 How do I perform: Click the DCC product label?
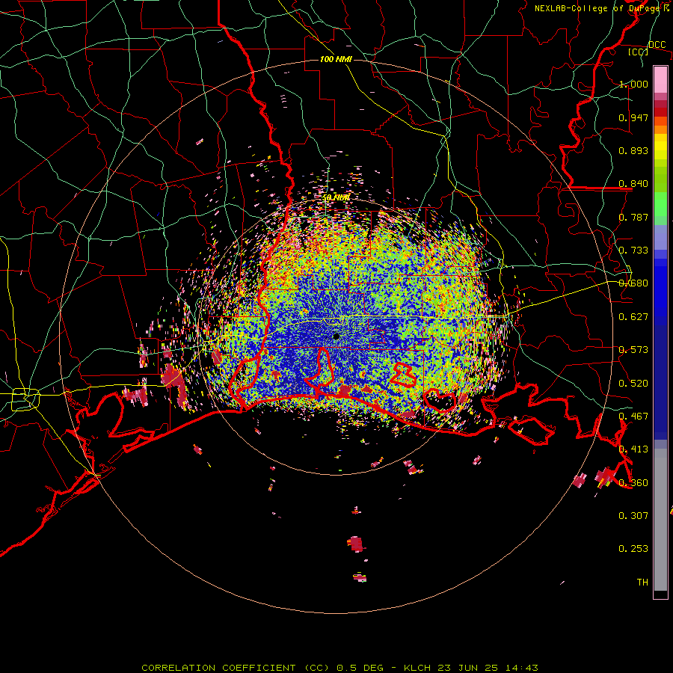[x=657, y=45]
